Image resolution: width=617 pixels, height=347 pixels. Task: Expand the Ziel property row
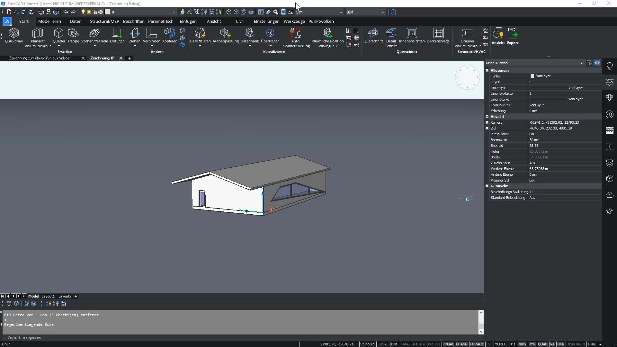pyautogui.click(x=487, y=128)
